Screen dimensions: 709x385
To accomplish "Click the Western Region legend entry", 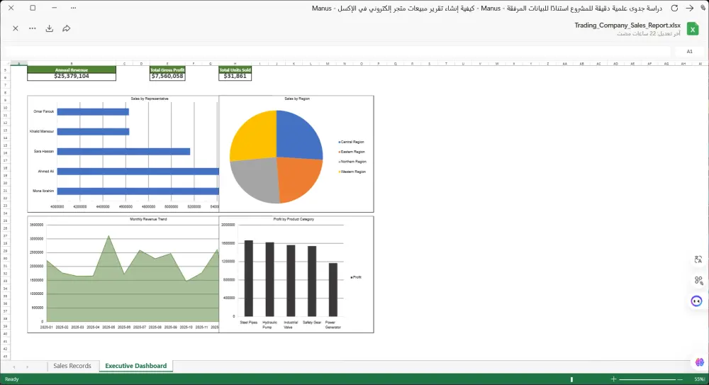I will 352,172.
